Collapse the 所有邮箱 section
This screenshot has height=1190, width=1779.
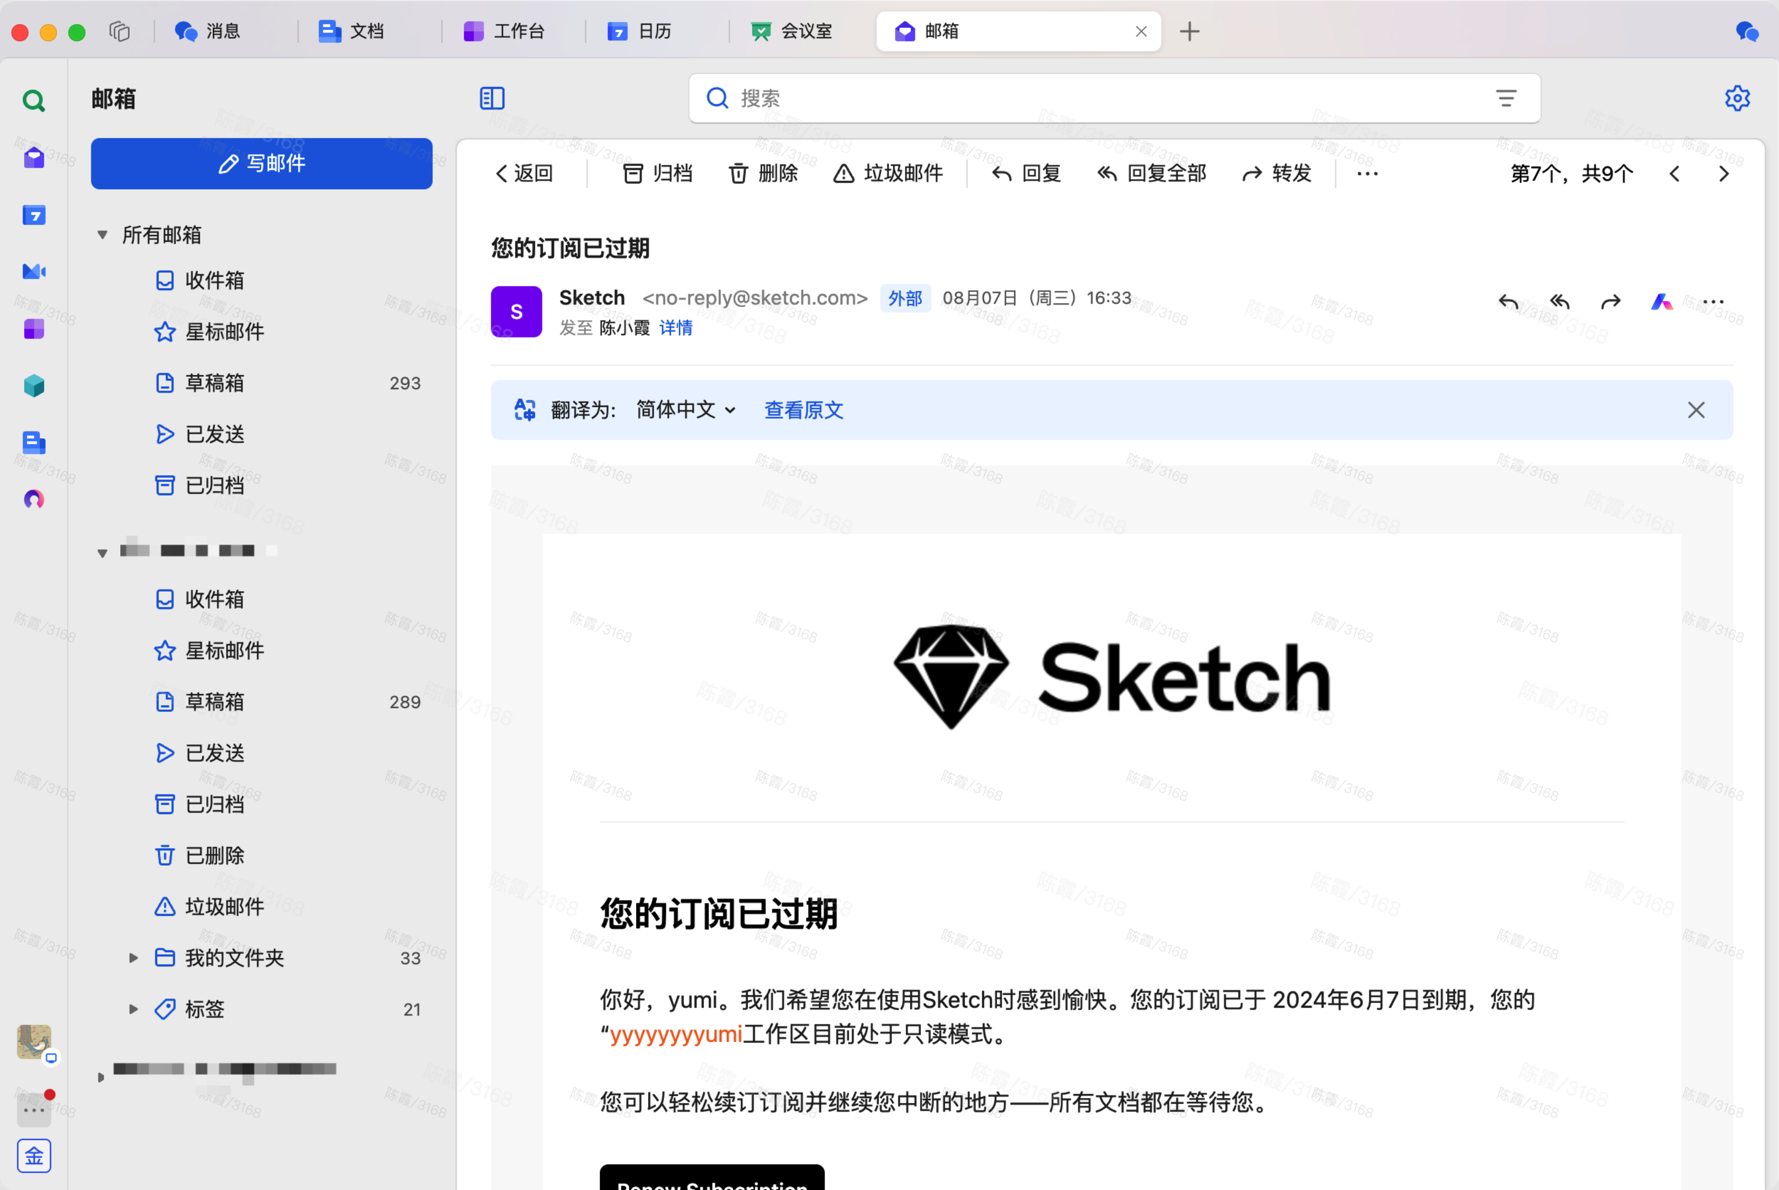click(102, 234)
